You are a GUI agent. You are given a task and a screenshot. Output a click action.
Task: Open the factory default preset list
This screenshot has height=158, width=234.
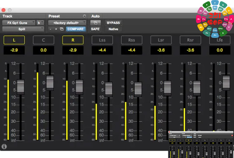(67, 23)
